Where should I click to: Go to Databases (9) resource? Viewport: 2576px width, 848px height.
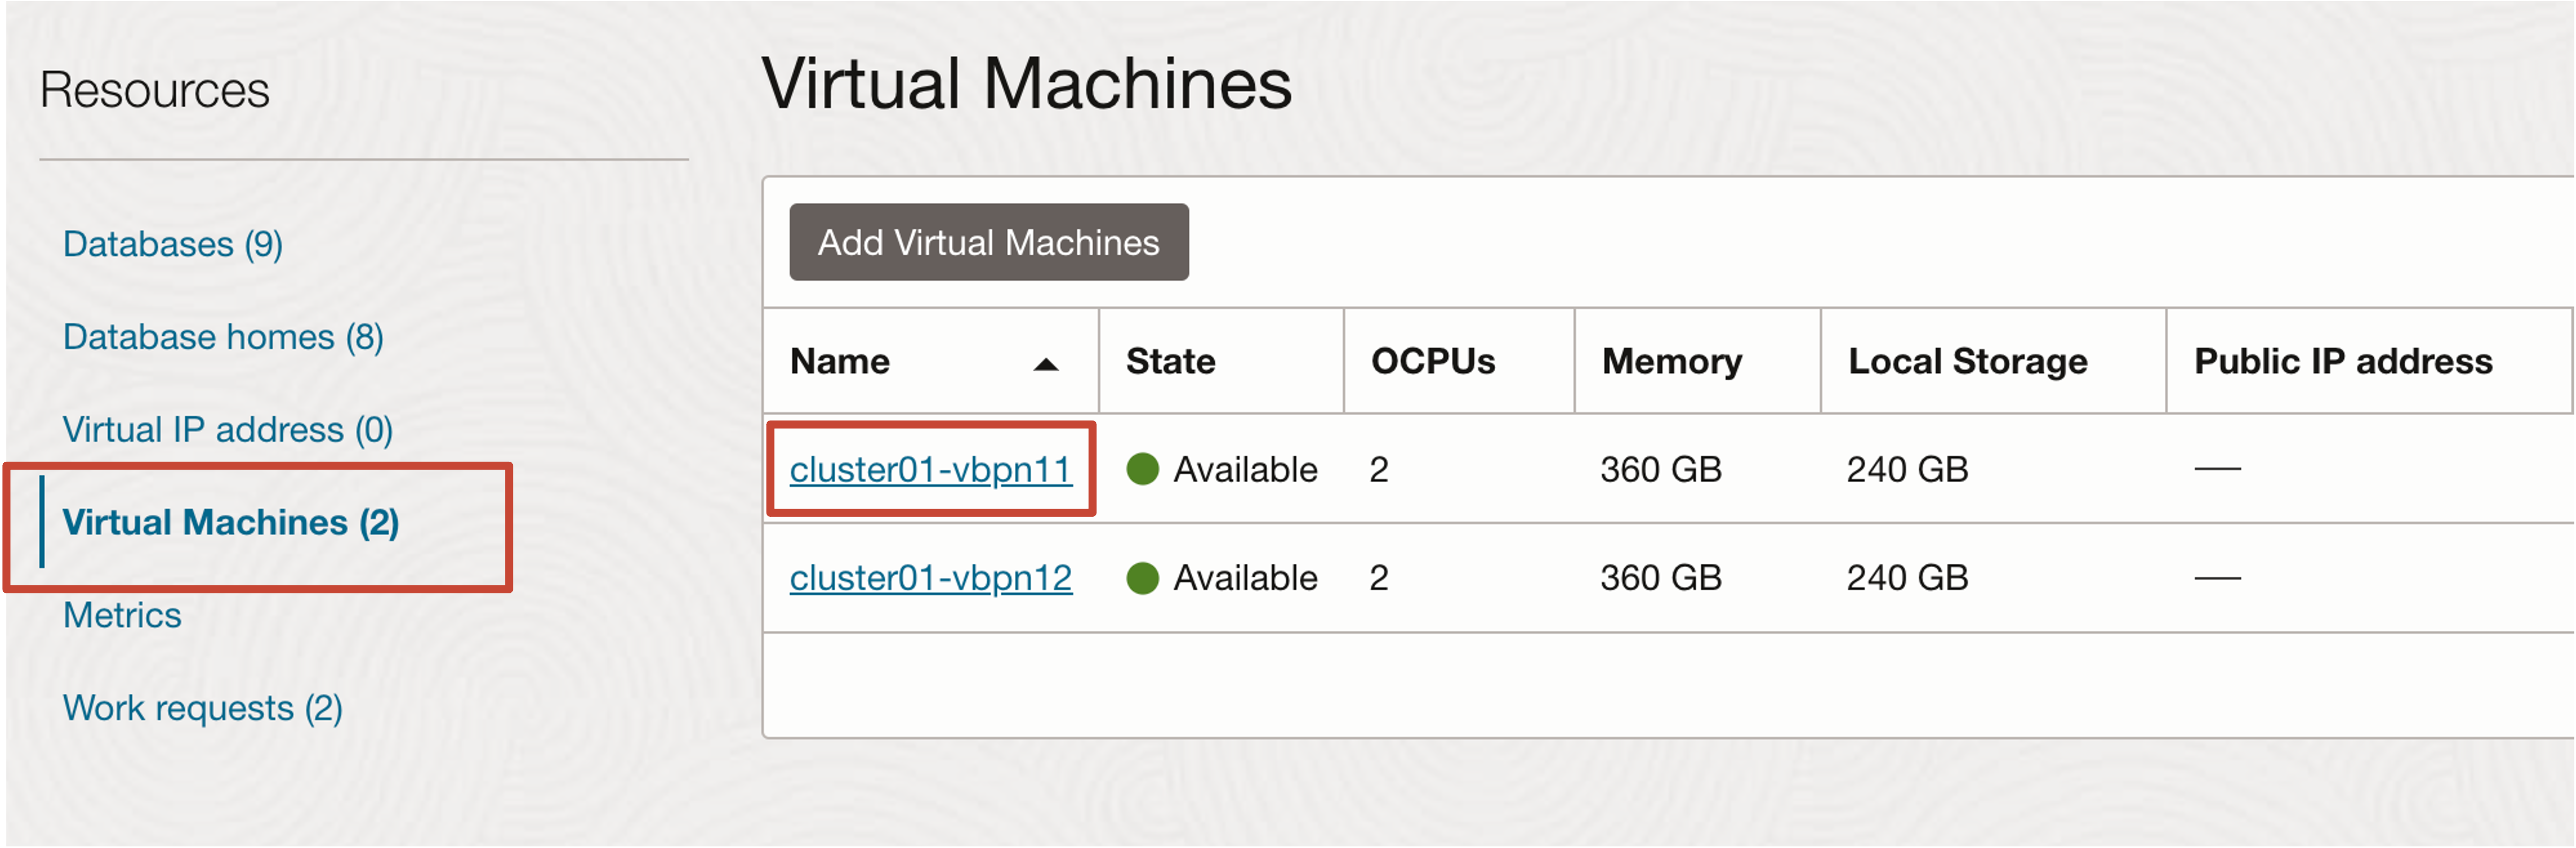coord(172,244)
